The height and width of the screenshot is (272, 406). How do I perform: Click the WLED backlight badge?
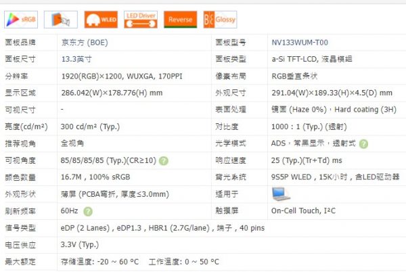pos(101,20)
